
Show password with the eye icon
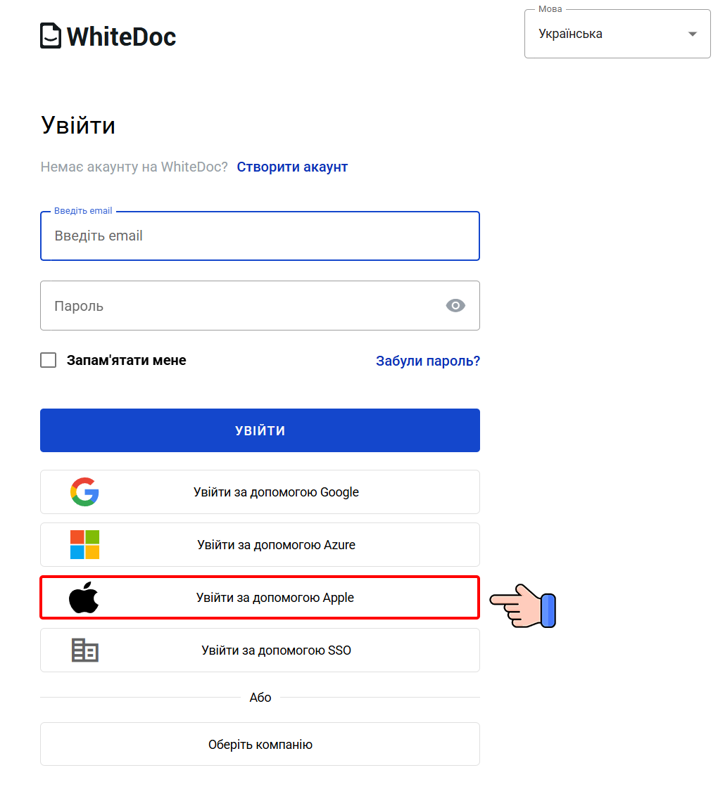[455, 305]
